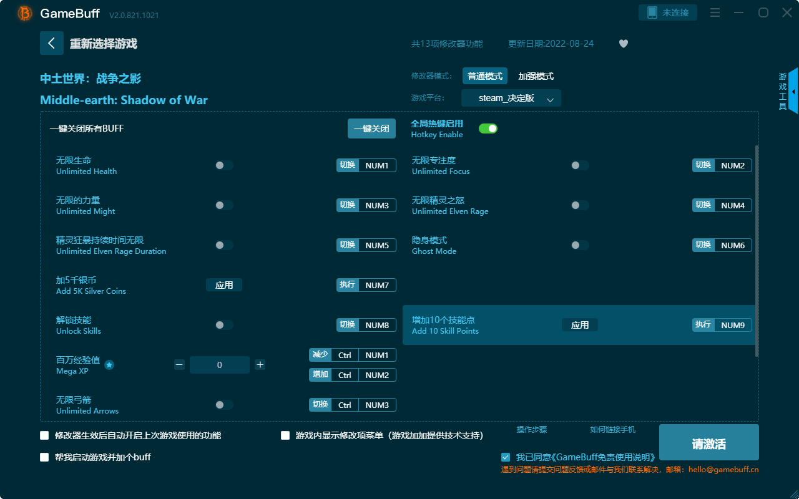Disable the Hotkey Enable global switch
The width and height of the screenshot is (799, 499).
(488, 127)
